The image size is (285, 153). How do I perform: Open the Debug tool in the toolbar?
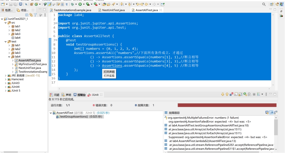(x=73, y=4)
